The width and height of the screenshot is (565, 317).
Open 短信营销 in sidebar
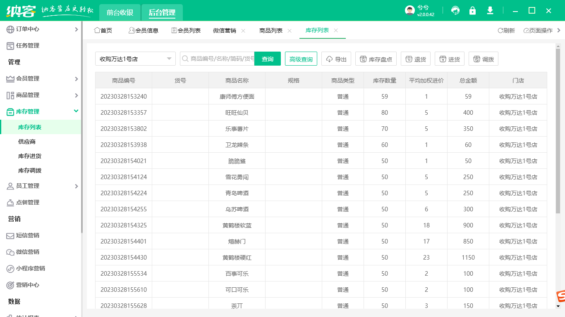point(28,236)
